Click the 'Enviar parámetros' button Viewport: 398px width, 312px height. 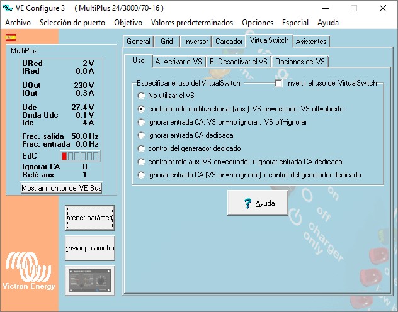tap(90, 248)
